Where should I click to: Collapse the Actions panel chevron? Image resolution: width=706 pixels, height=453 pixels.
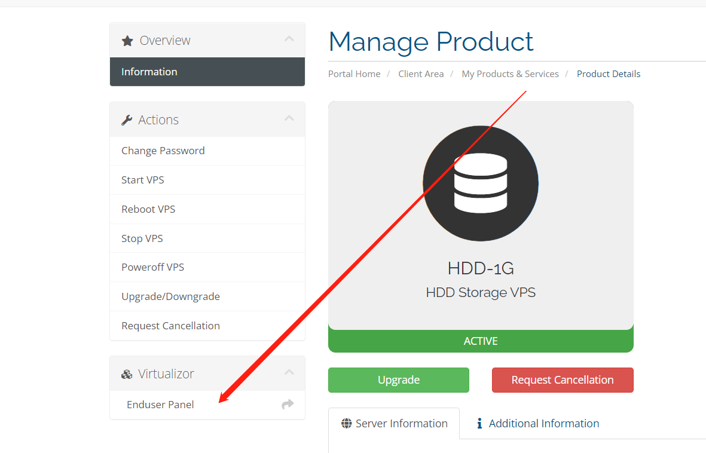point(289,119)
